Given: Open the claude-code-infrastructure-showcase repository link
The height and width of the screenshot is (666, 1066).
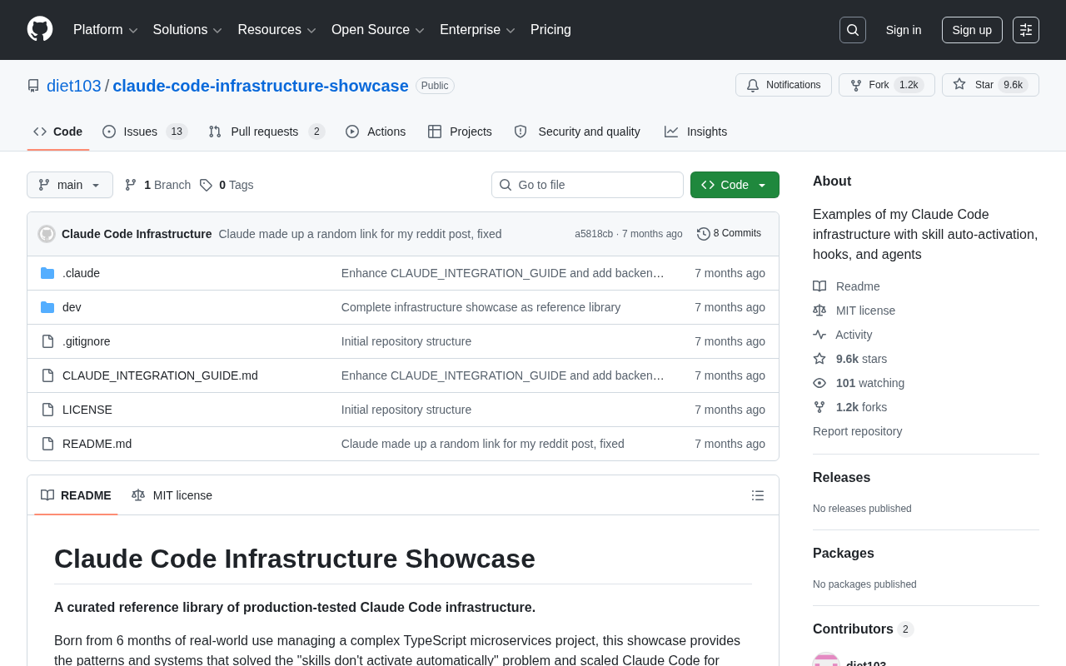Looking at the screenshot, I should click(261, 86).
